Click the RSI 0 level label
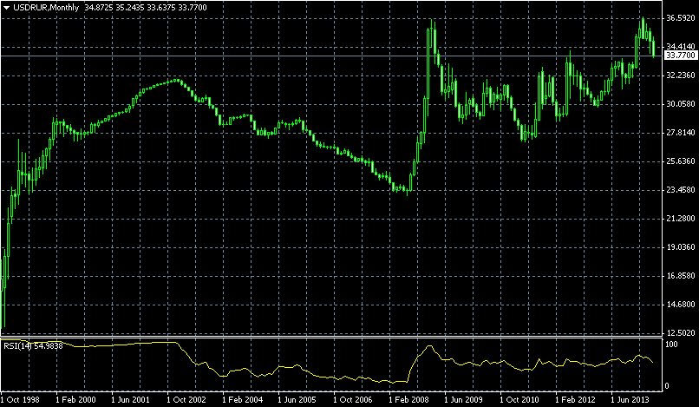 pos(668,386)
